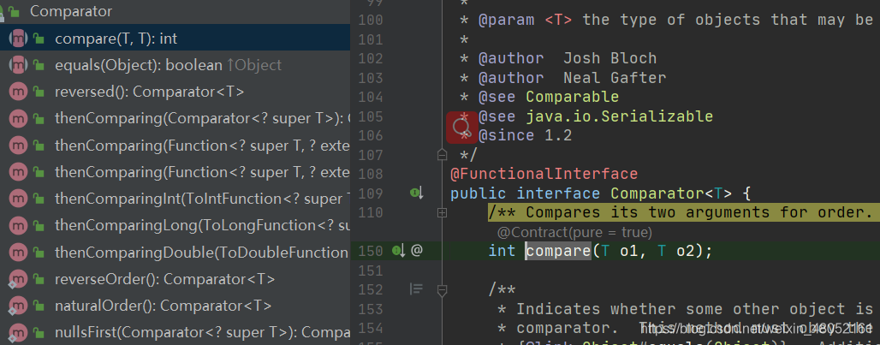Image resolution: width=880 pixels, height=345 pixels.
Task: Click the implementations gutter icon on line 109
Action: tap(416, 193)
